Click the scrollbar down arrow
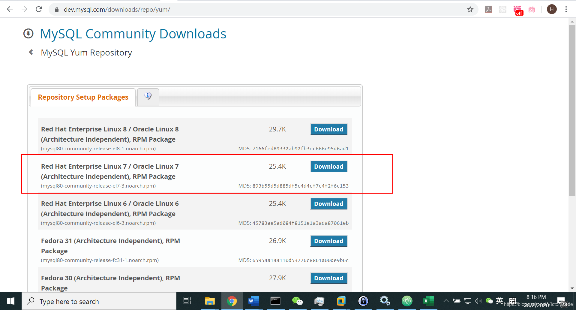The height and width of the screenshot is (310, 576). coord(572,288)
